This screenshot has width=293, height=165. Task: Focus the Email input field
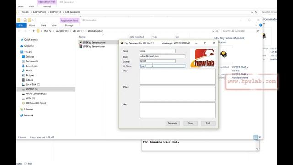pos(163,56)
